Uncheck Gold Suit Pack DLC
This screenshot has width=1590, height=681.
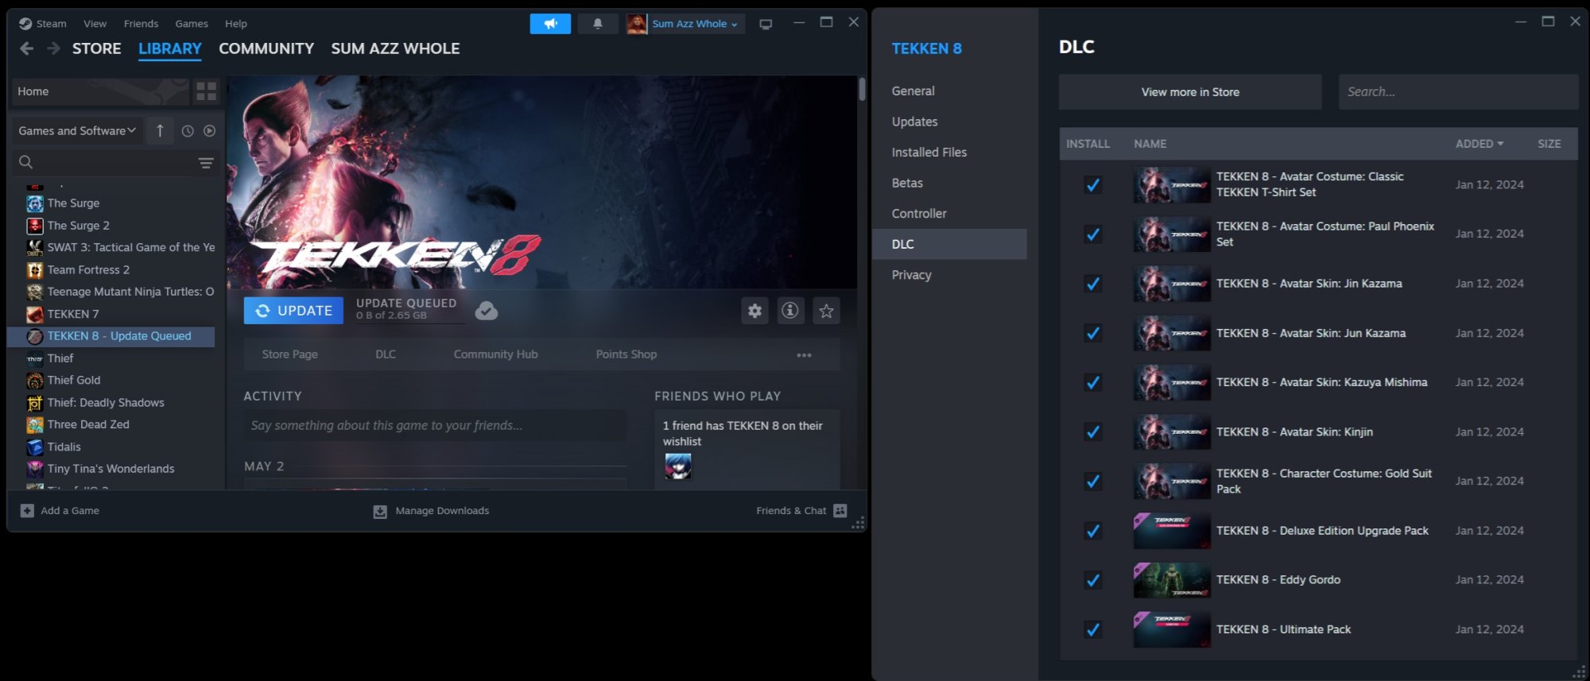pos(1093,482)
